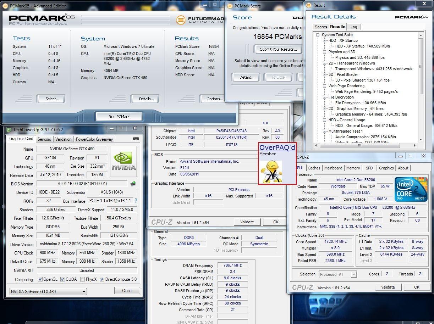Viewport: 434px width, 324px height.
Task: Click the PCMark Score window title icon
Action: (x=230, y=6)
